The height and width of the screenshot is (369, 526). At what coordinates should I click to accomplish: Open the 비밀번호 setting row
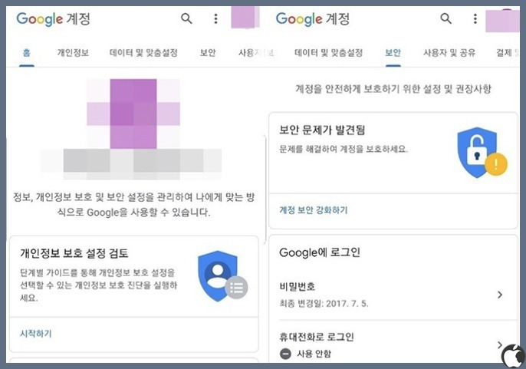tap(393, 295)
